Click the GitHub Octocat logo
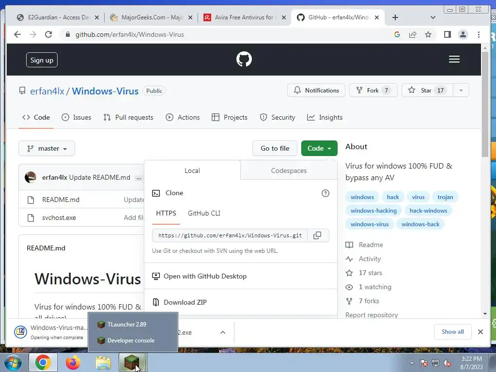 pyautogui.click(x=244, y=59)
